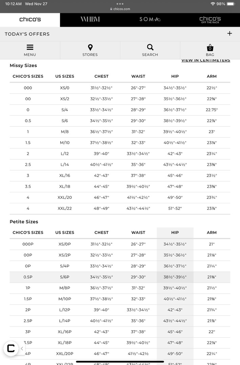Select the 0.5P petite size row

[28, 277]
